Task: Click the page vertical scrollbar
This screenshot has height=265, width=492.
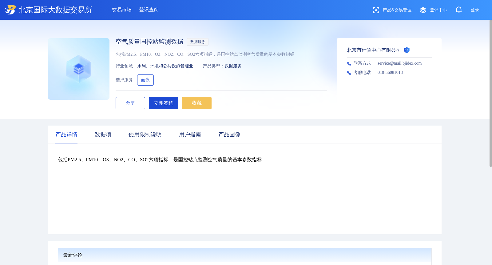Action: (x=491, y=93)
